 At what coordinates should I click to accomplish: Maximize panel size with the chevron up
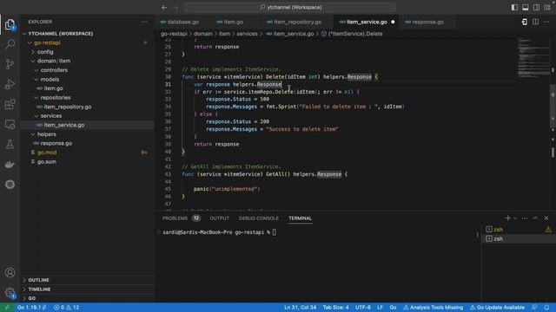click(x=535, y=218)
